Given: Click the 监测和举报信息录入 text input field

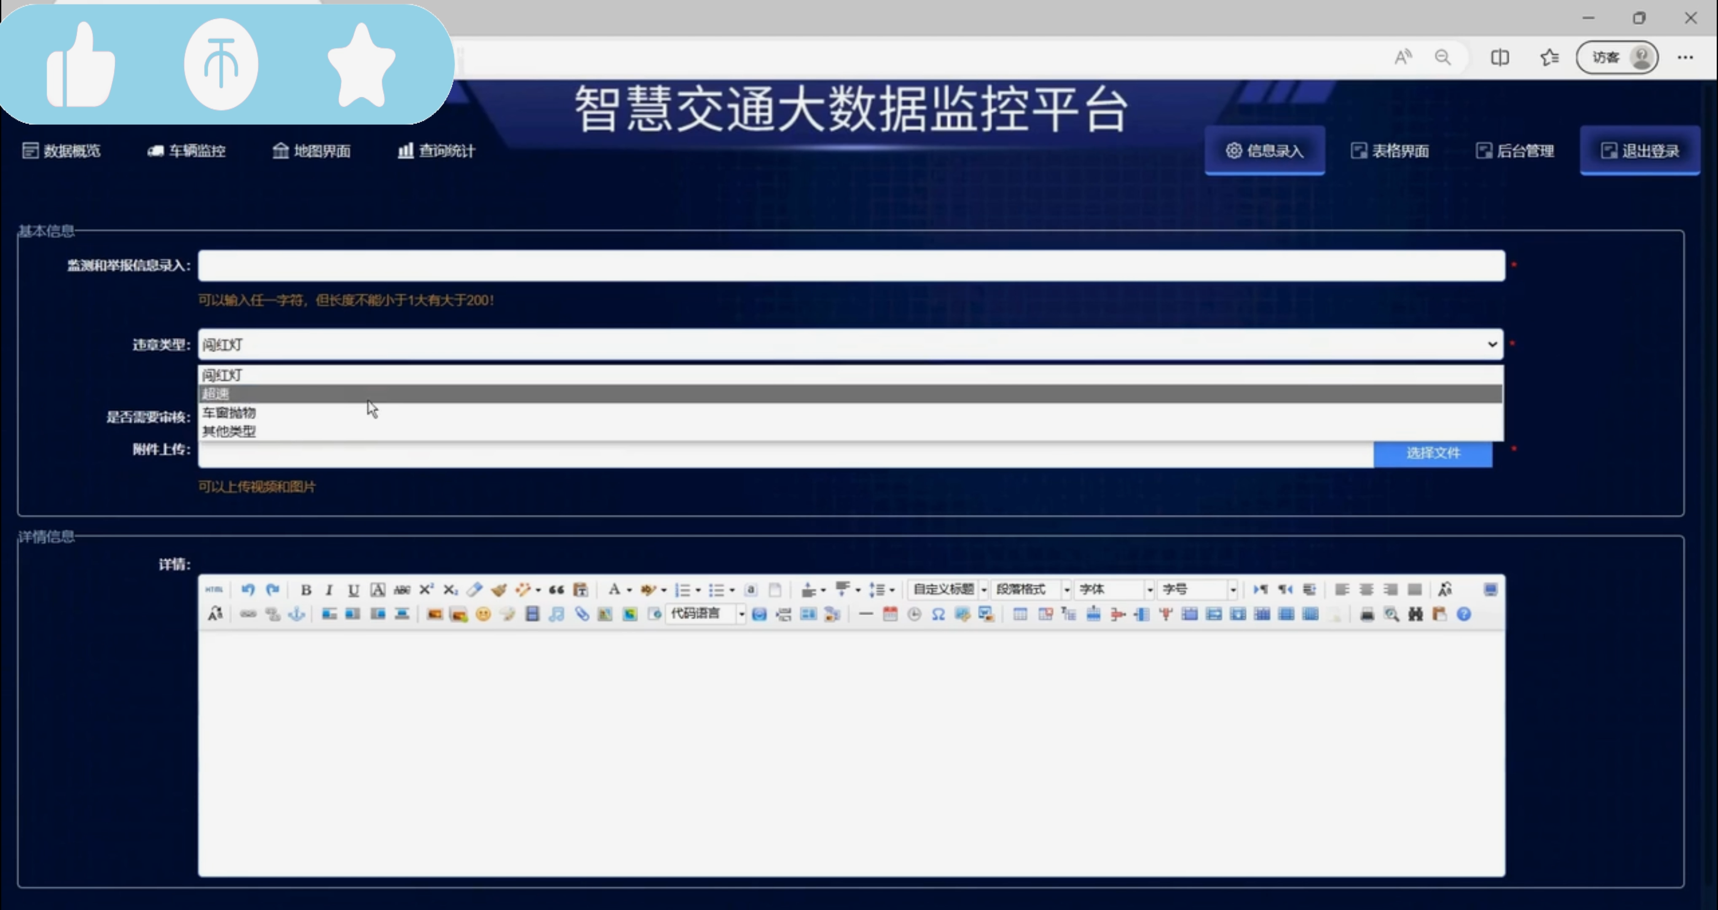Looking at the screenshot, I should tap(851, 265).
